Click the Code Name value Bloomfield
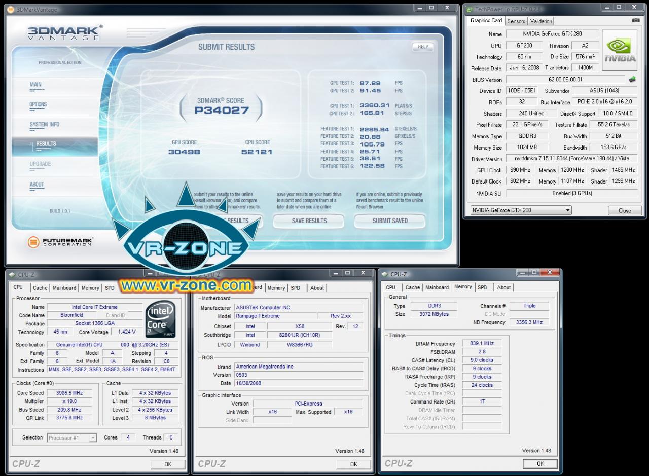The height and width of the screenshot is (476, 649). pyautogui.click(x=71, y=315)
